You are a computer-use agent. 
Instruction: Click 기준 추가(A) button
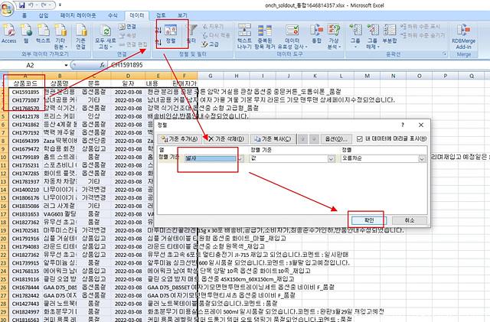coord(180,138)
